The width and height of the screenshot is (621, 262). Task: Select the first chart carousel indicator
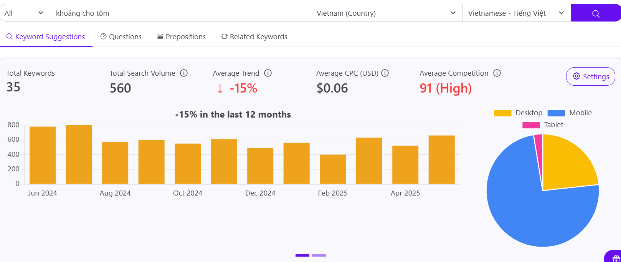[x=302, y=255]
